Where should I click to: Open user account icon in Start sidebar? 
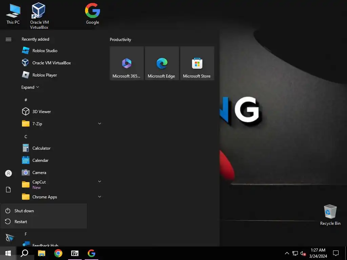pyautogui.click(x=8, y=173)
